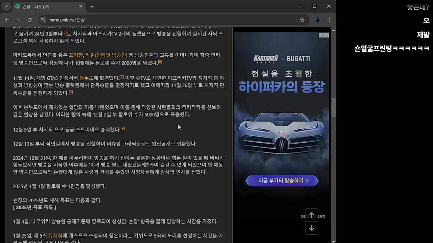Minimize the Chrome window
The height and width of the screenshot is (243, 433).
(300, 6)
